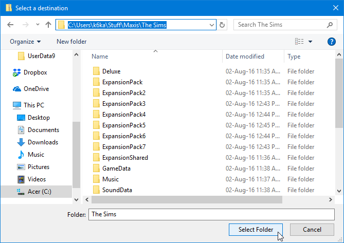Viewport: 344px width, 243px height.
Task: Click the Downloads folder icon
Action: click(21, 142)
